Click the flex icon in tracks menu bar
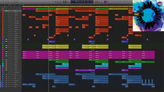Viewport: 164px width, 92px height. click(x=20, y=5)
